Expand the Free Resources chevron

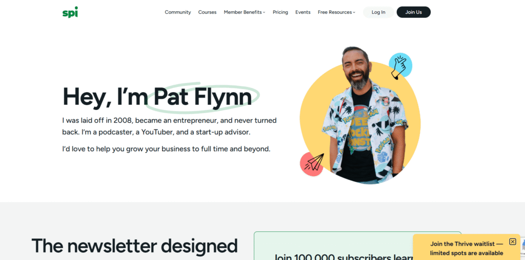pyautogui.click(x=354, y=12)
